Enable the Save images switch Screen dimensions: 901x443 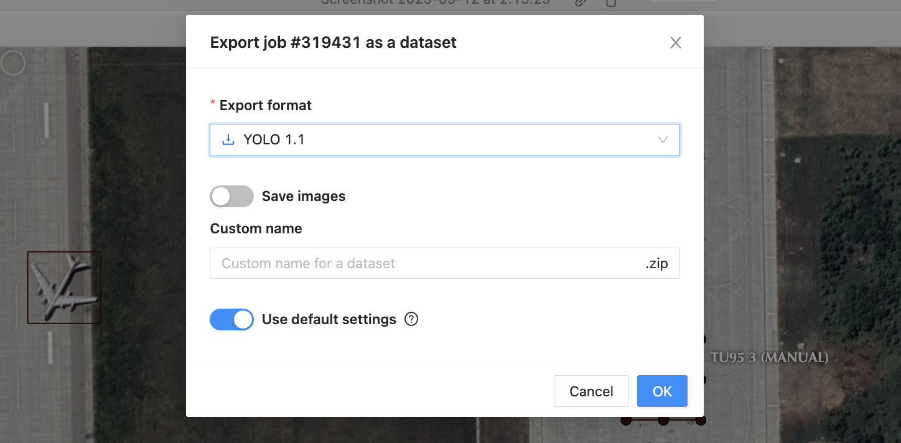coord(231,196)
